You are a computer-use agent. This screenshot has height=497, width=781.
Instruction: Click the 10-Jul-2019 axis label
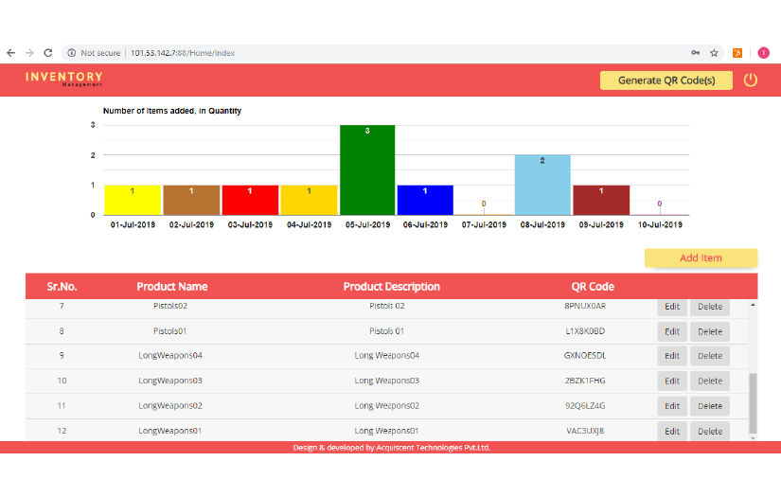[x=660, y=224]
